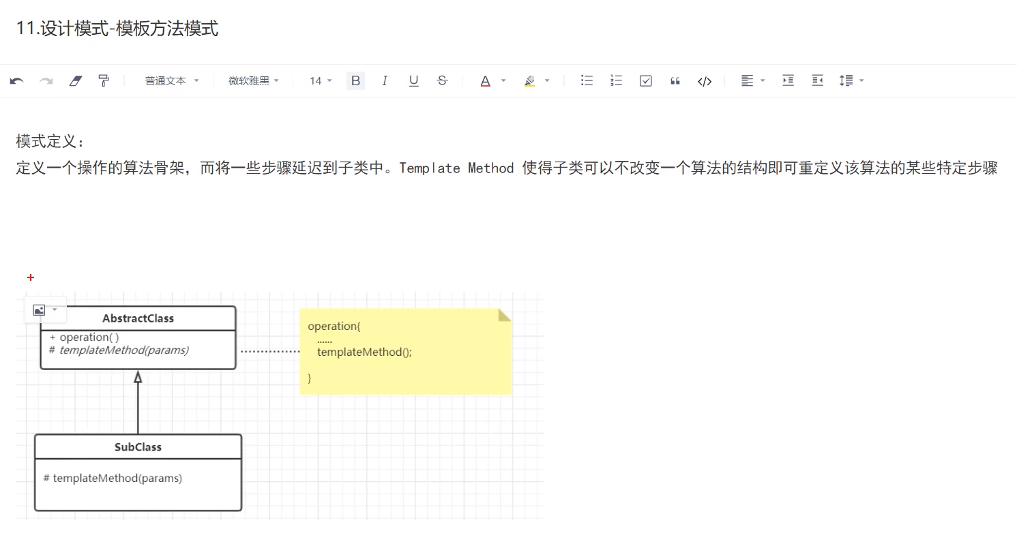
Task: Decrease the paragraph indent
Action: pos(817,81)
